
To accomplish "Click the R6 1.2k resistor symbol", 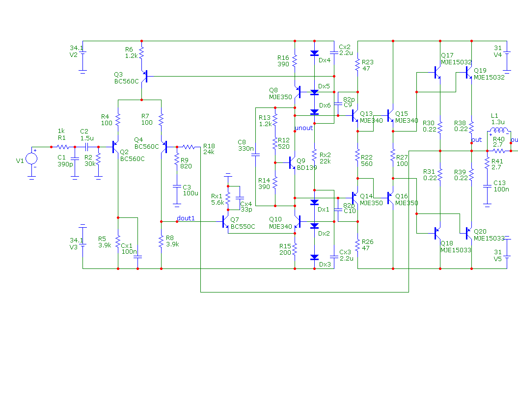I will [141, 53].
